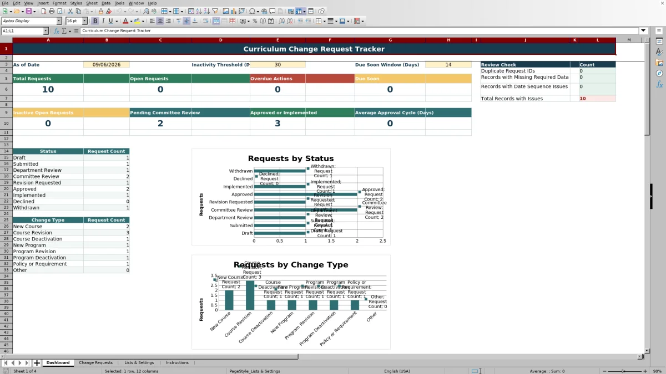
Task: Toggle Center Vertically alignment
Action: [x=186, y=21]
